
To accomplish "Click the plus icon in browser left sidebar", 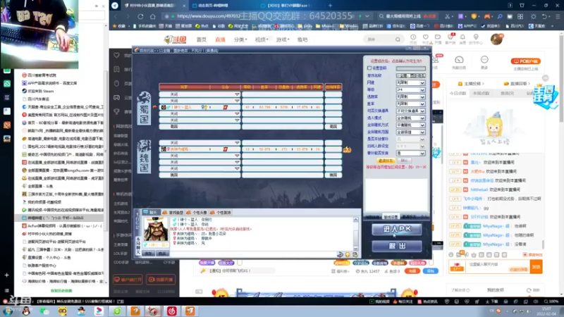I will click(x=6, y=275).
